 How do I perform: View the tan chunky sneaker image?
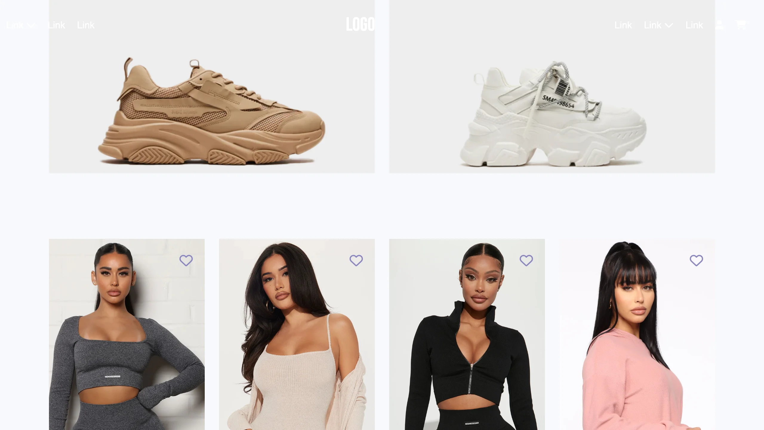212,87
